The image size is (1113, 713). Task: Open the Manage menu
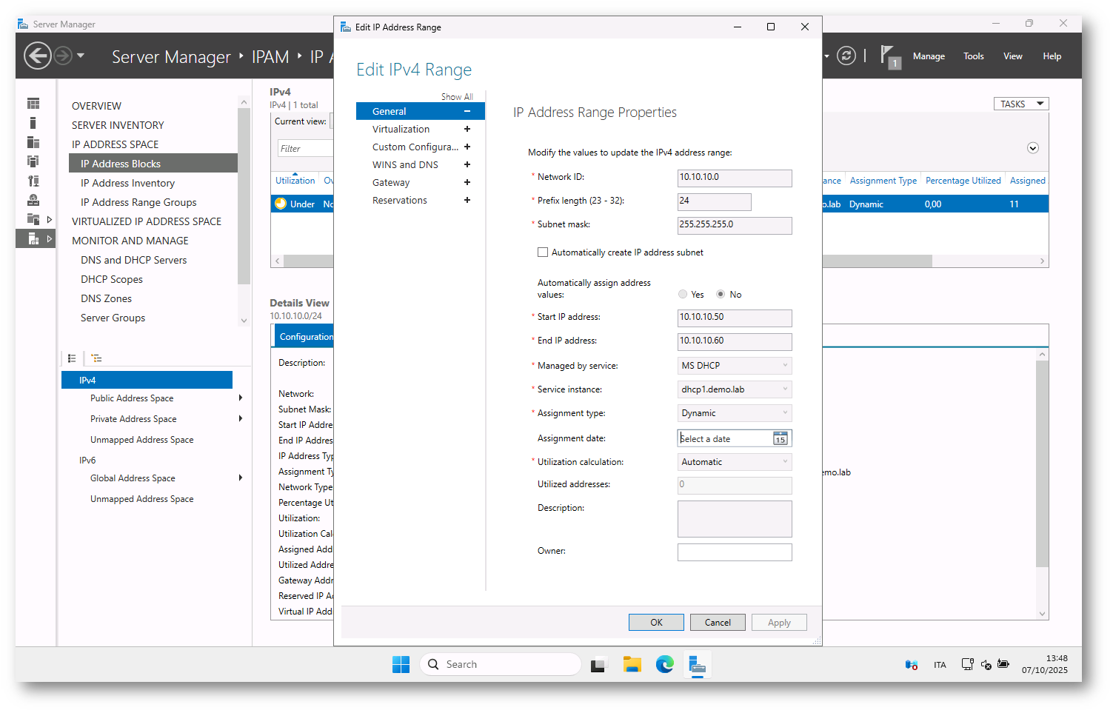pyautogui.click(x=928, y=56)
